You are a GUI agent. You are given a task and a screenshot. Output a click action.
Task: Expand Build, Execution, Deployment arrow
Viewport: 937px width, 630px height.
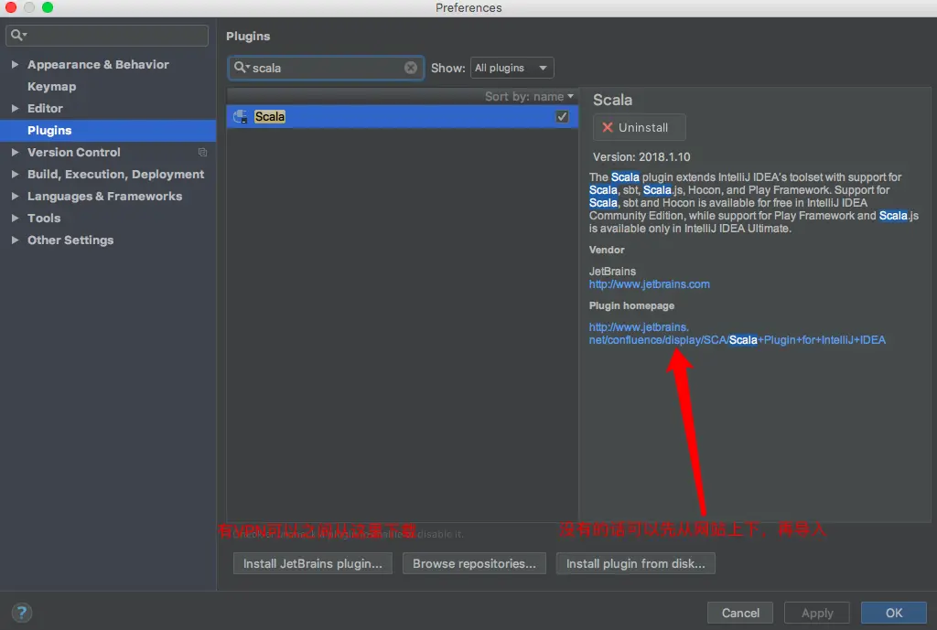(x=15, y=175)
